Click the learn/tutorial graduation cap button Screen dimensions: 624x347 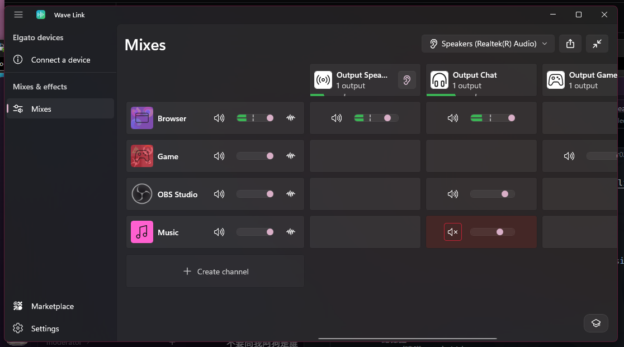pos(595,323)
